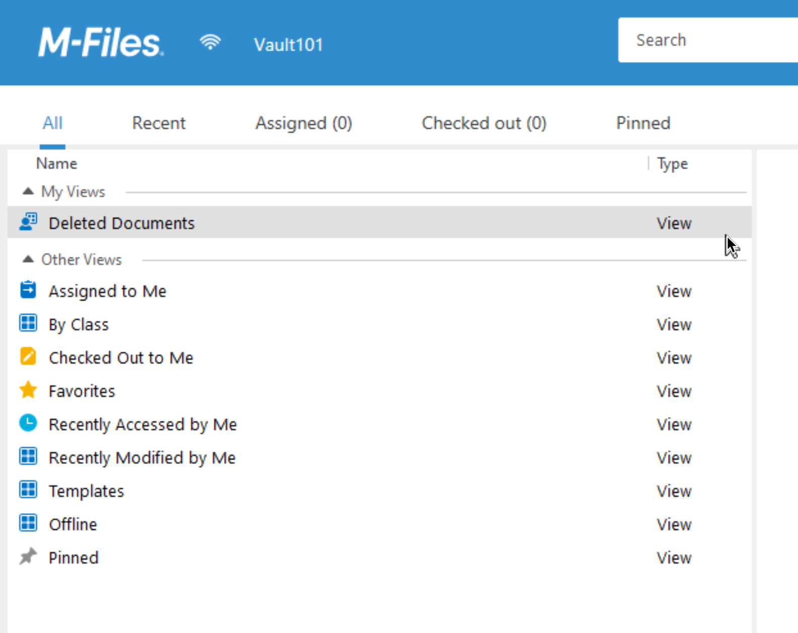The height and width of the screenshot is (633, 798).
Task: Click the Offline grid icon
Action: pos(28,523)
